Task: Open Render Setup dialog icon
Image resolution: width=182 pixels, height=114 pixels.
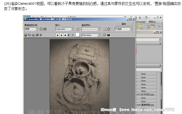Action: click(104, 29)
